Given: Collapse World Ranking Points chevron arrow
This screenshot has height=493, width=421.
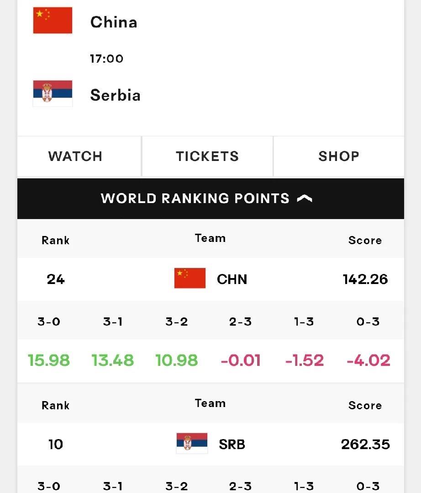Looking at the screenshot, I should 305,198.
